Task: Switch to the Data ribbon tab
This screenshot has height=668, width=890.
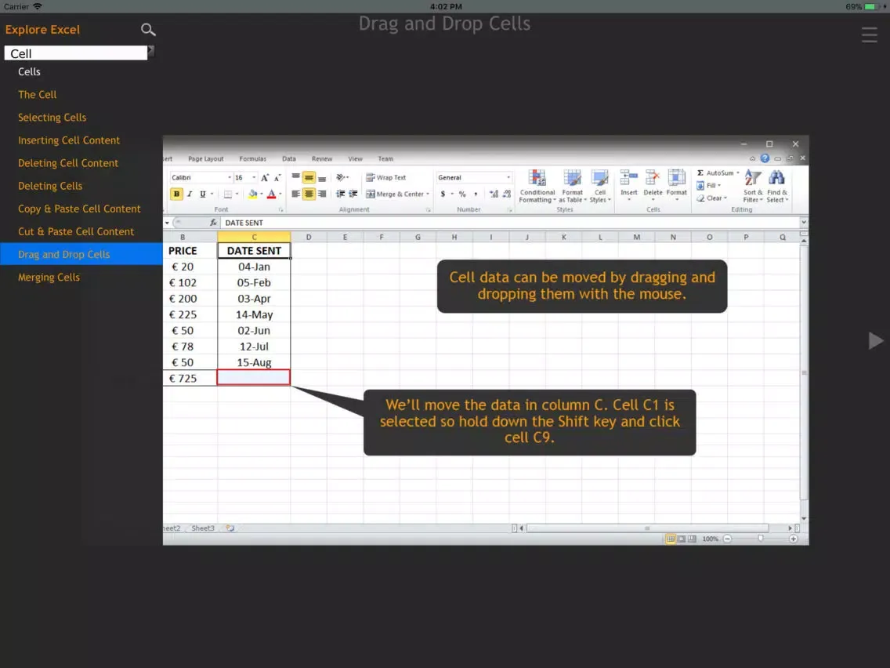Action: 289,159
